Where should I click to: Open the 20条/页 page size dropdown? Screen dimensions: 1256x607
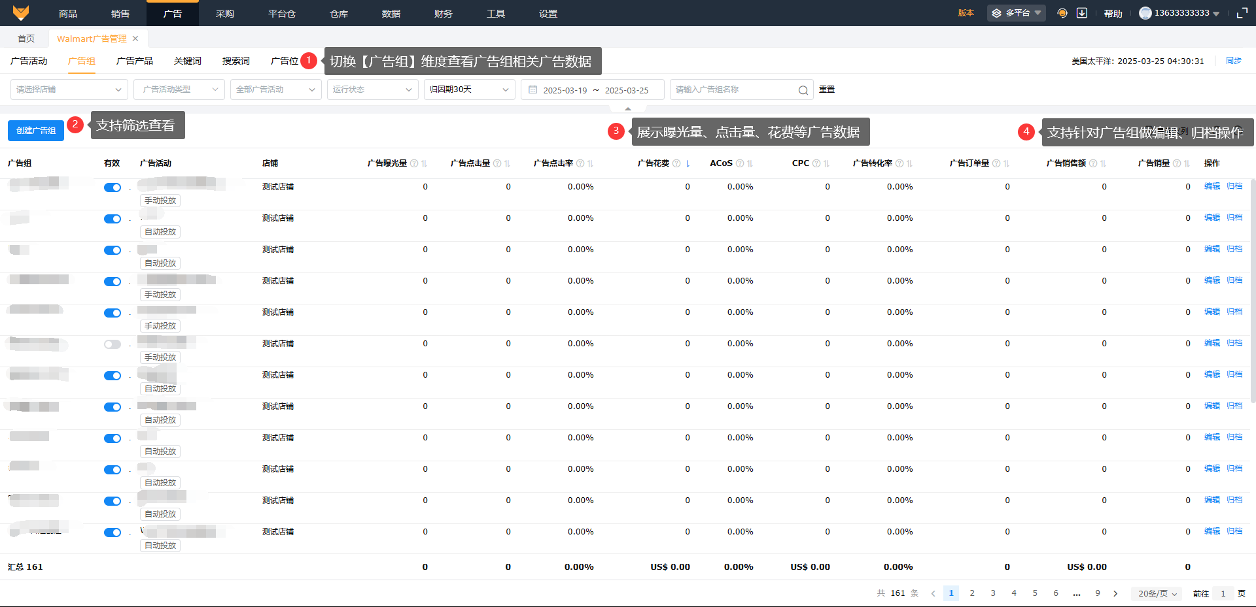(1157, 593)
